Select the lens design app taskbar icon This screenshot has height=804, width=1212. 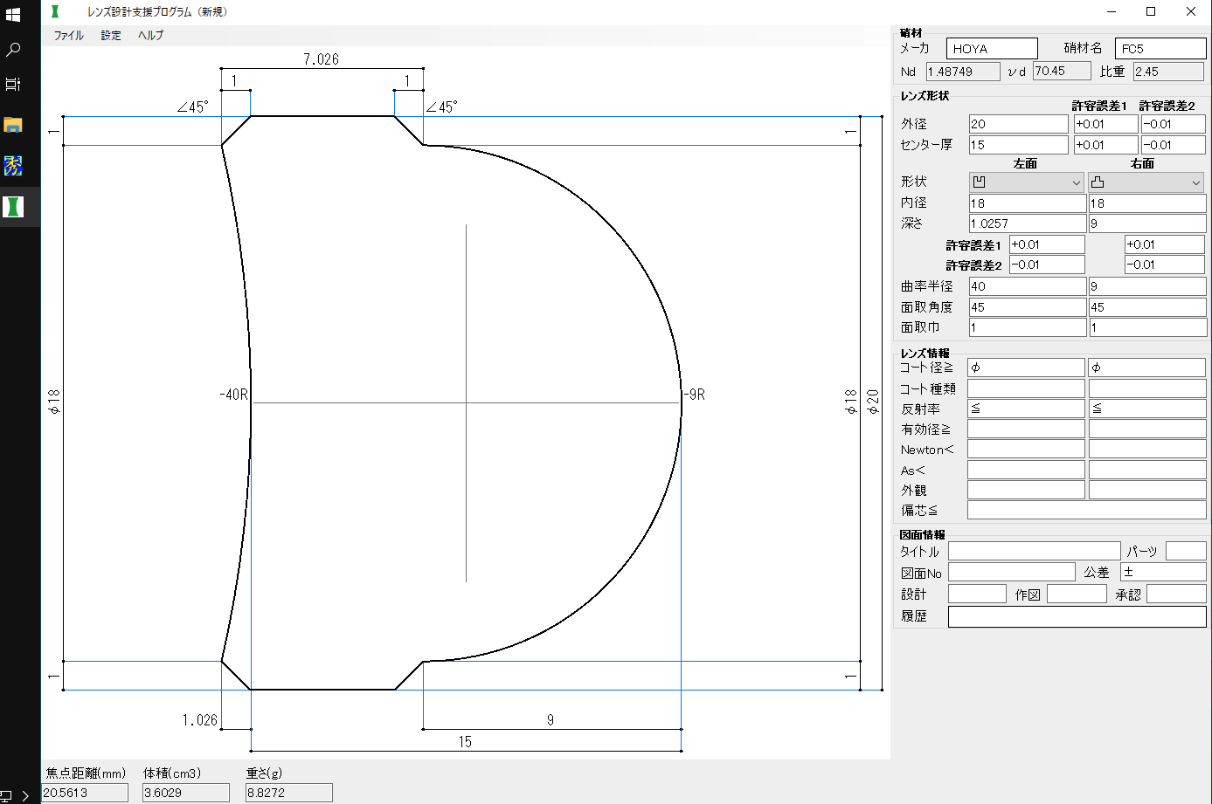[x=13, y=207]
